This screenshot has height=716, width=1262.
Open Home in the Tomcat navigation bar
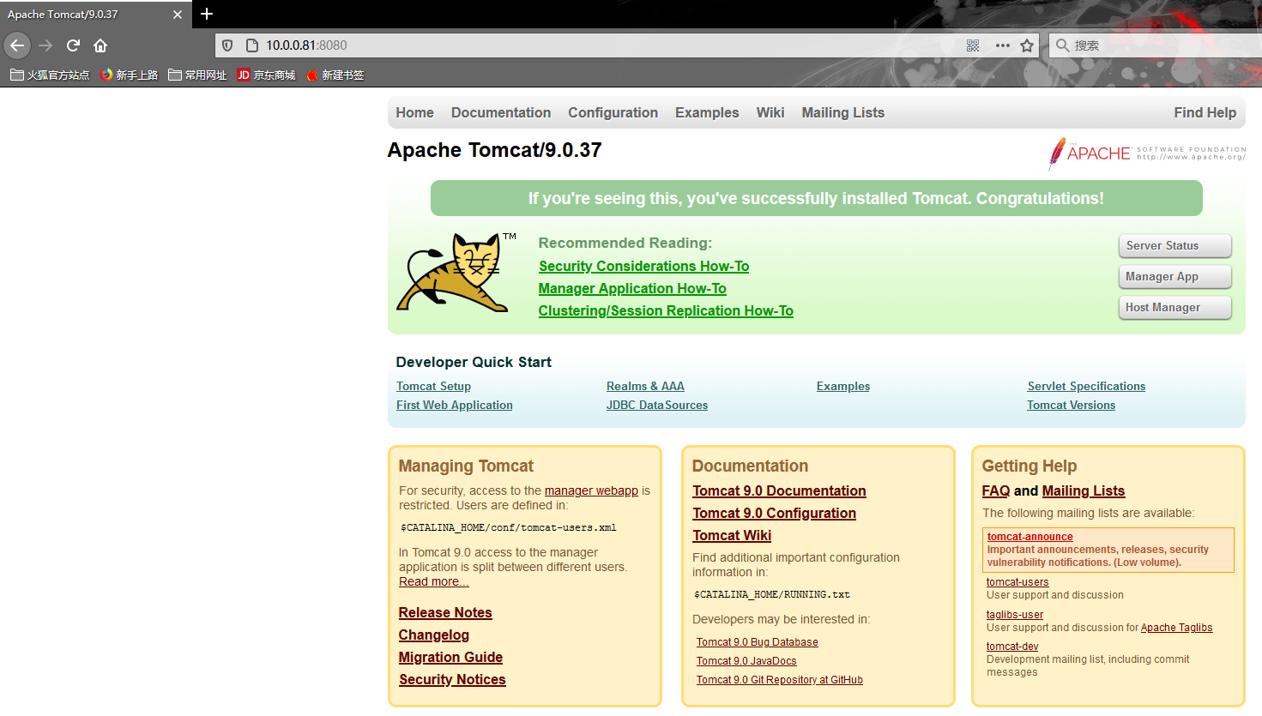(x=414, y=112)
